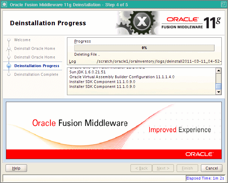228x183 pixels.
Task: Go to Deinstallation Progress step
Action: pos(37,66)
